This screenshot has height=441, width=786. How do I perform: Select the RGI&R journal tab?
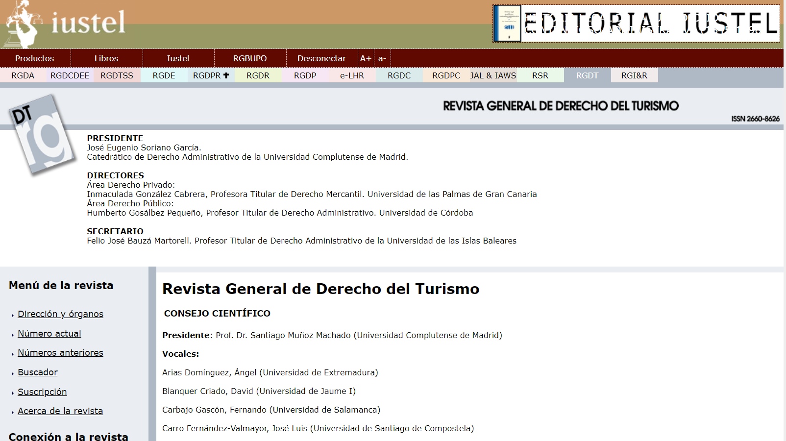click(634, 75)
